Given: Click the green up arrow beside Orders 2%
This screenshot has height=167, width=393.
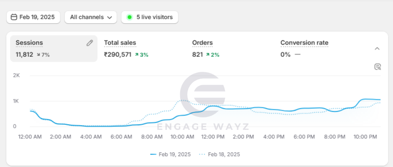Looking at the screenshot, I should 207,55.
